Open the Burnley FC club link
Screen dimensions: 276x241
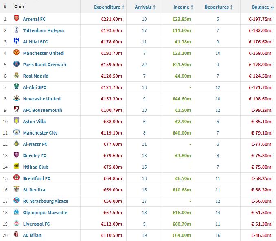pyautogui.click(x=35, y=156)
